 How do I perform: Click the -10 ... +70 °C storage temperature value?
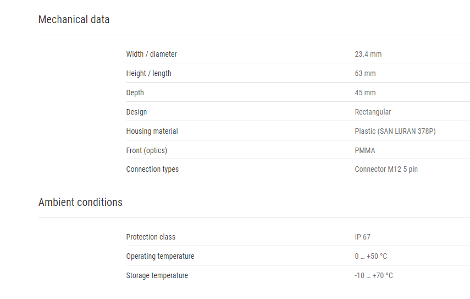click(x=373, y=275)
